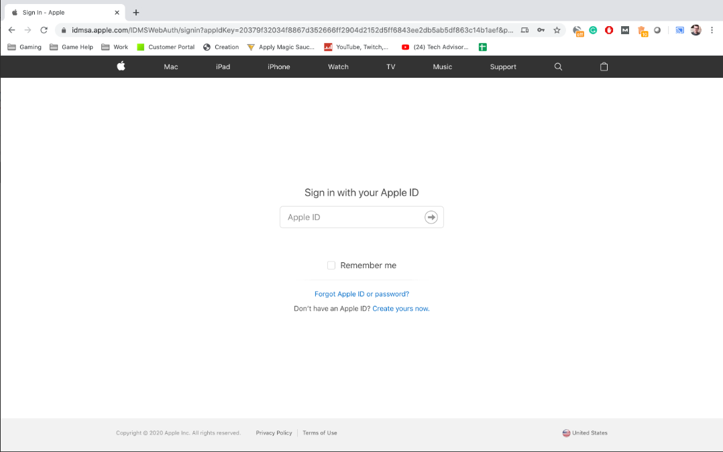Submit Apple ID with arrow button
This screenshot has height=452, width=723.
point(431,217)
